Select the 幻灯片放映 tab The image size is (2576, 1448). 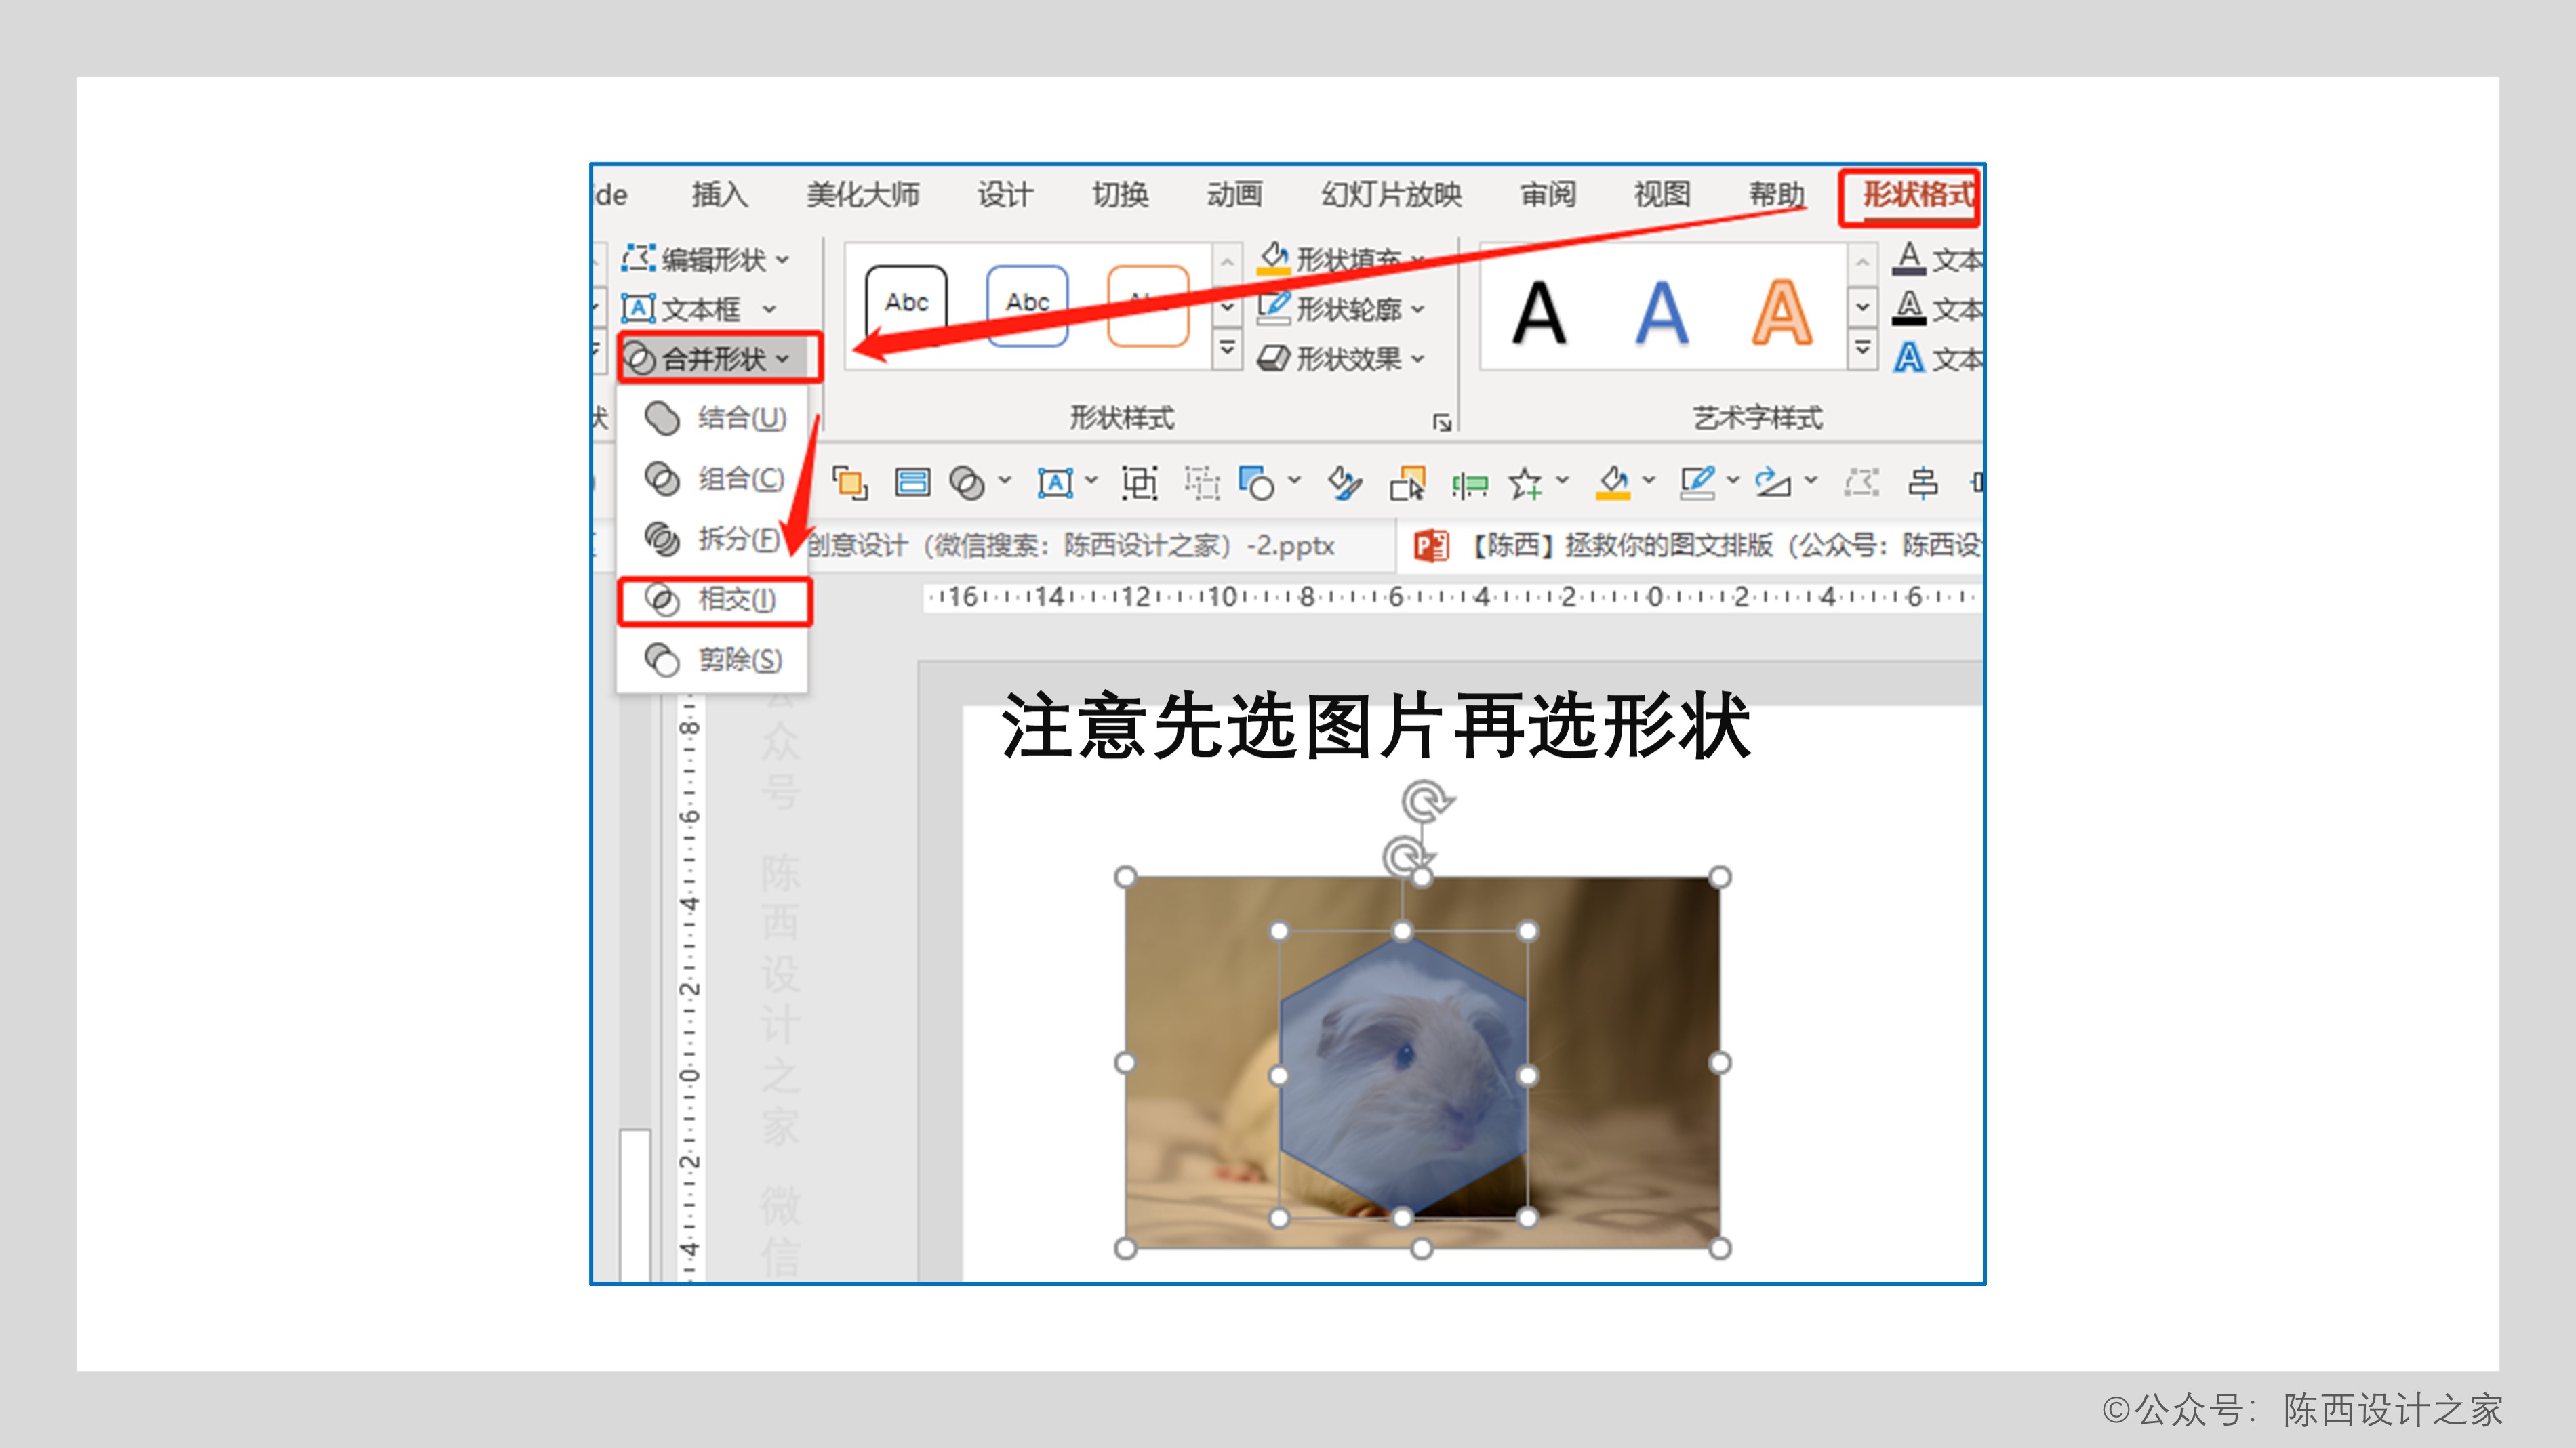(1391, 194)
